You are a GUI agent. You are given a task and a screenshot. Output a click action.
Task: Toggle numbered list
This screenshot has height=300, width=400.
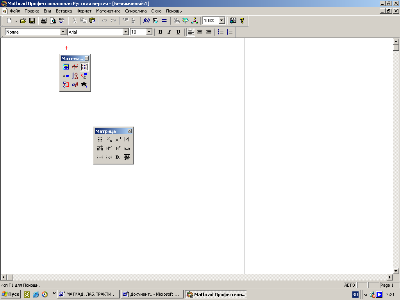pyautogui.click(x=230, y=32)
